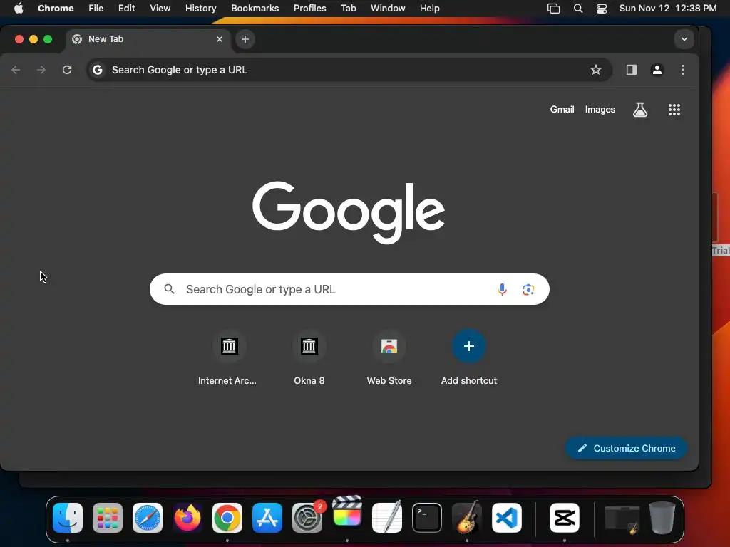
Task: Open the Help menu
Action: [x=430, y=9]
